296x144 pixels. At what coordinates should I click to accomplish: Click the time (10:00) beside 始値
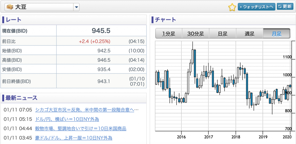[136, 51]
